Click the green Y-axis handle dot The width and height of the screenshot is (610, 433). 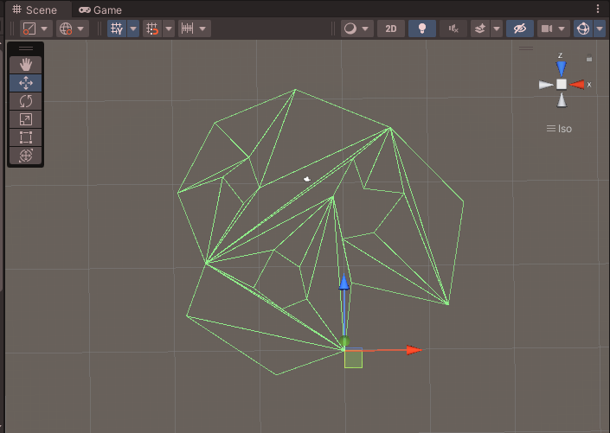click(x=344, y=341)
